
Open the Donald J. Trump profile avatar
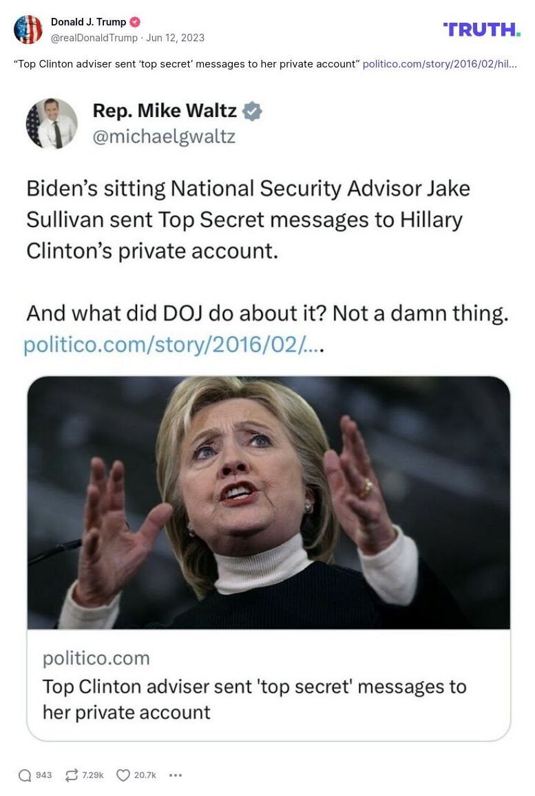pos(28,30)
